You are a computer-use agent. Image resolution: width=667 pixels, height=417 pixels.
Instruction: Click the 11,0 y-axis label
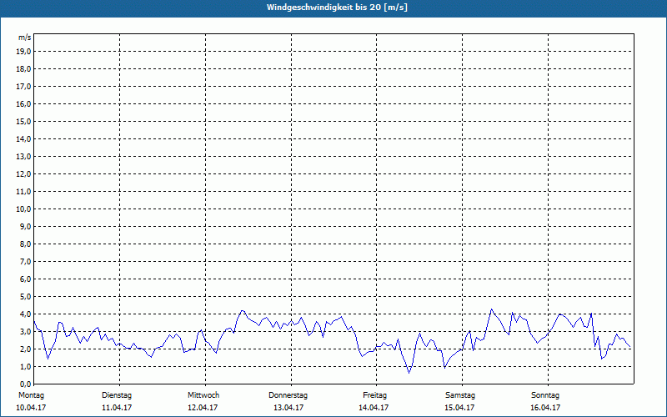23,192
